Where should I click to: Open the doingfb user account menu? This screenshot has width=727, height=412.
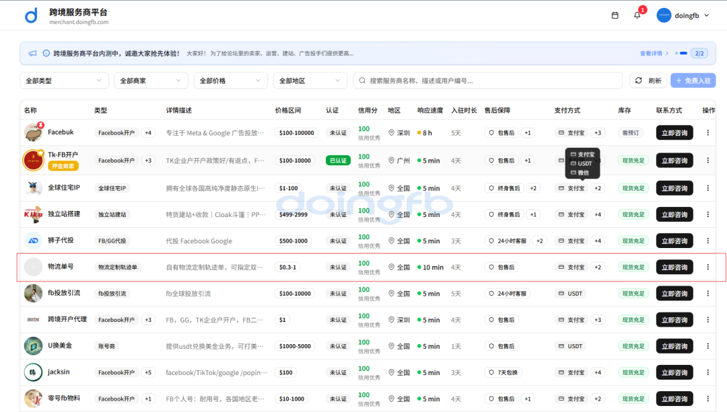(x=683, y=15)
